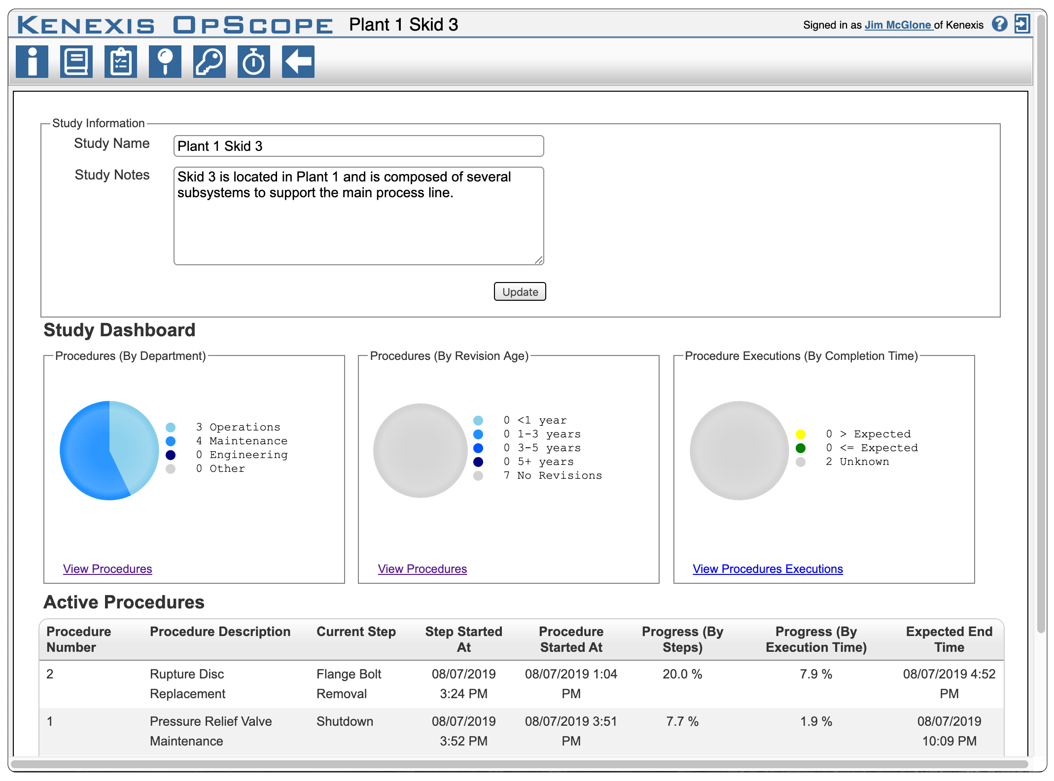Click the Procedure Description column header
The height and width of the screenshot is (781, 1054).
click(220, 632)
